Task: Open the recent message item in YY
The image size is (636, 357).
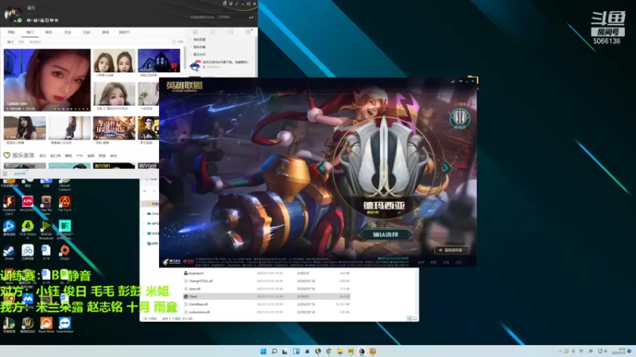Action: pyautogui.click(x=220, y=64)
